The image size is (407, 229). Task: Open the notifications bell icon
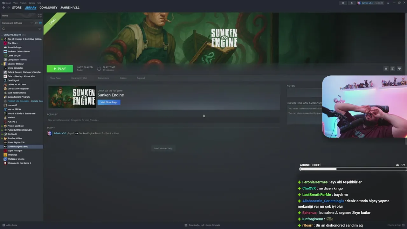coord(352,3)
